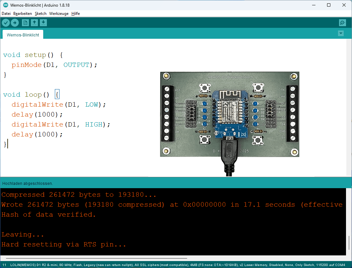Screen dimensions: 352x268
Task: Click the 'Leaving...' console line
Action: click(x=23, y=235)
